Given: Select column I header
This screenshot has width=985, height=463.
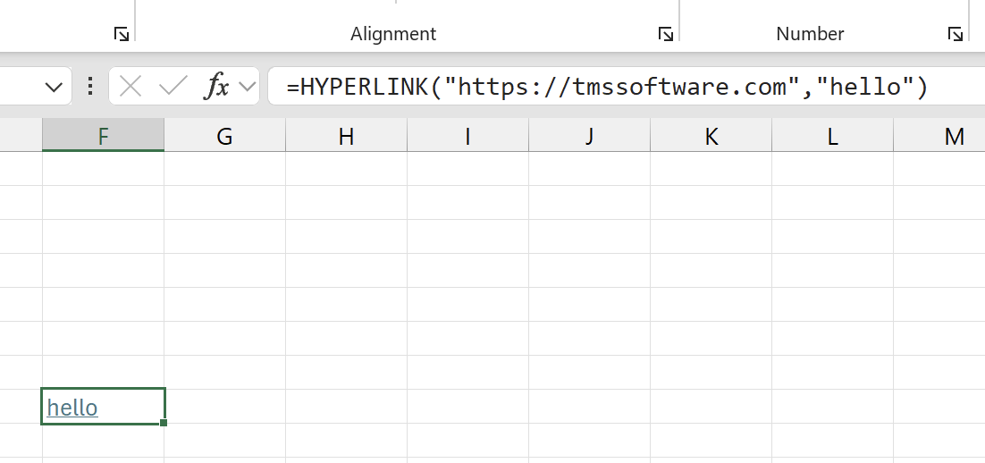Looking at the screenshot, I should [x=468, y=136].
